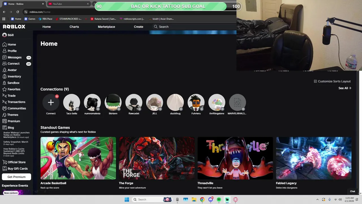362x204 pixels.
Task: Open Spotify from the taskbar
Action: 219,199
